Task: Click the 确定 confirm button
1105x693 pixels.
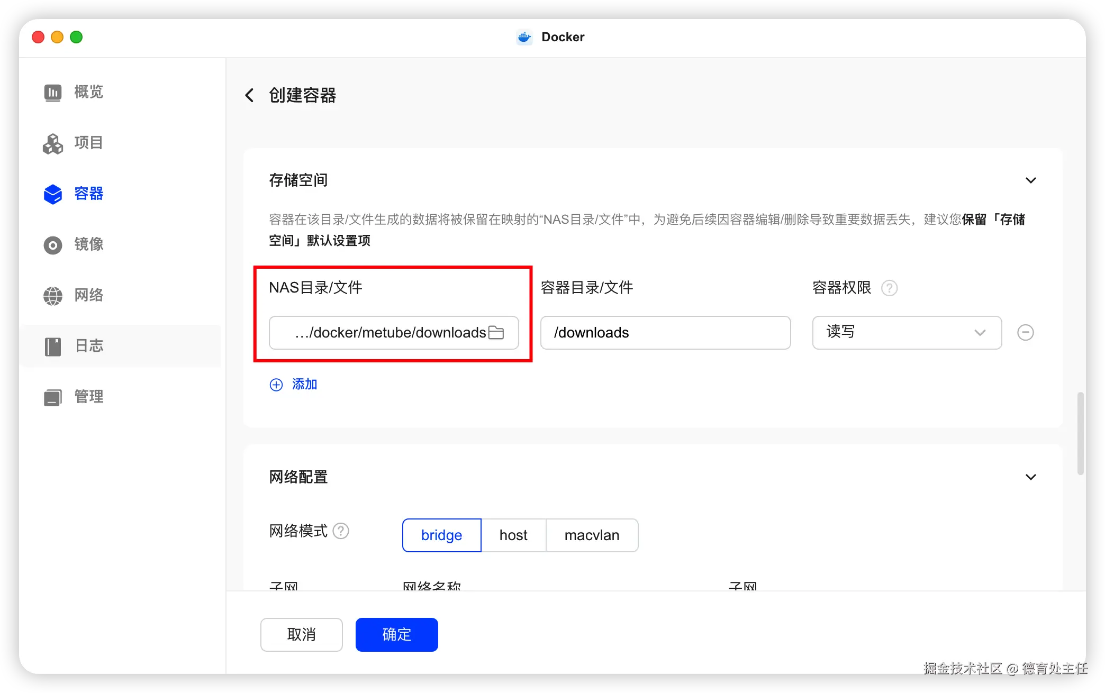Action: point(396,634)
